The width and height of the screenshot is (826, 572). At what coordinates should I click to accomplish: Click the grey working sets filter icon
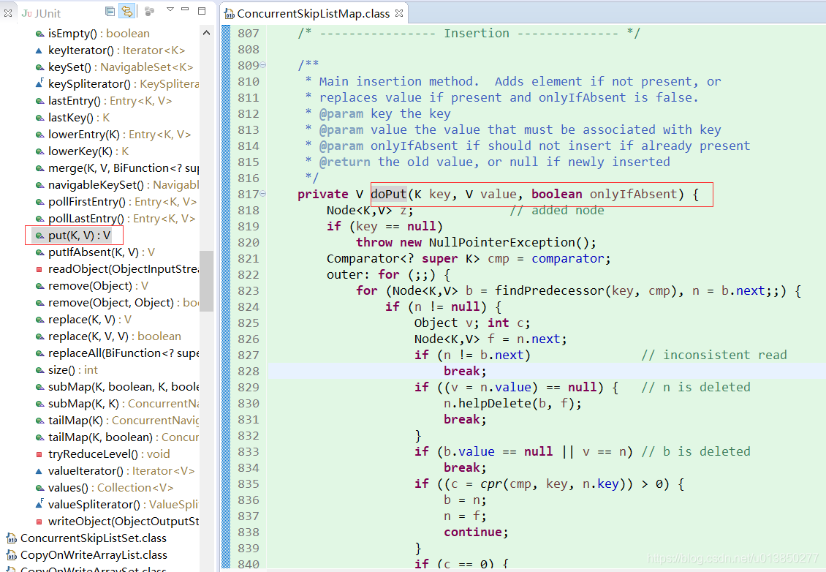(x=150, y=11)
